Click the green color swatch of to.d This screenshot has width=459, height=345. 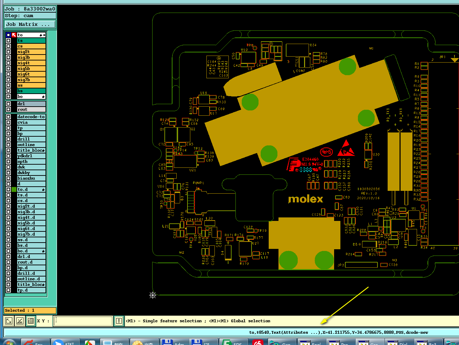coord(14,189)
